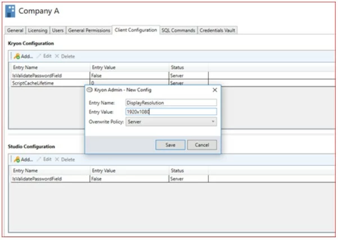Open the Credentials Vault tab
This screenshot has height=240, width=338.
pyautogui.click(x=217, y=30)
